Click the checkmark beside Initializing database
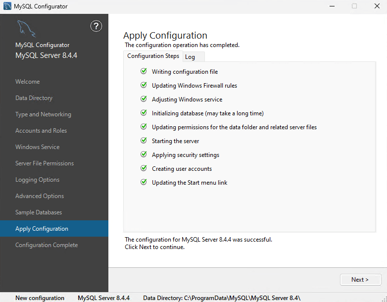 point(144,112)
